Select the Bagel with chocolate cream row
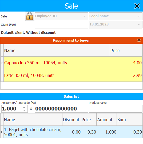143x144 pixels. point(73,132)
